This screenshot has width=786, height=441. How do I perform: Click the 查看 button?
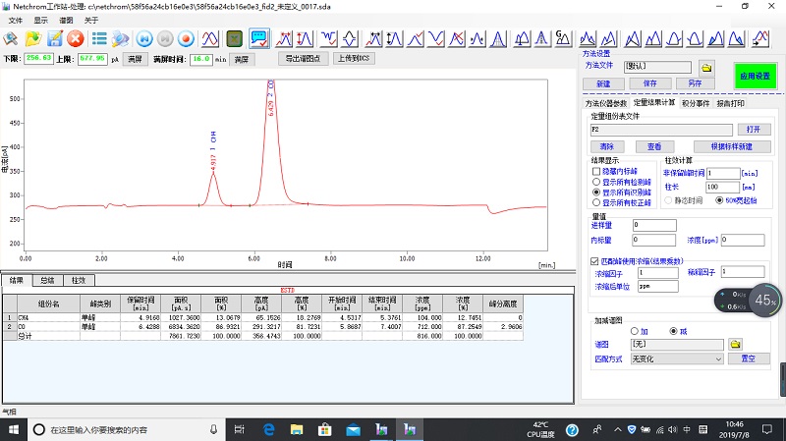tap(654, 146)
